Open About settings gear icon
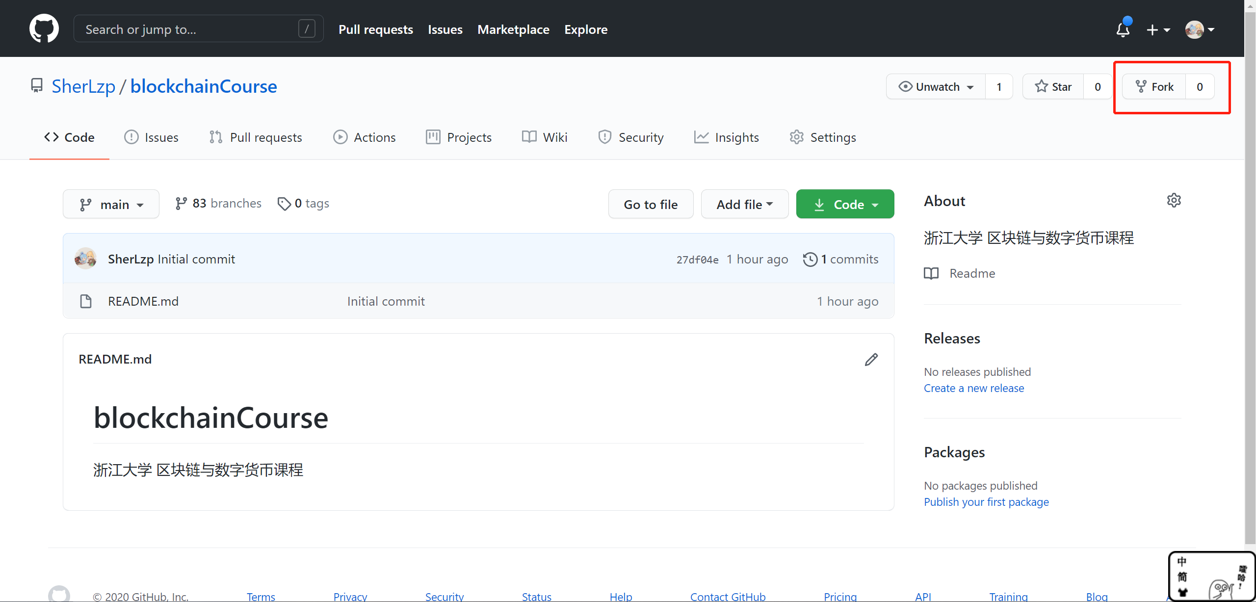 pyautogui.click(x=1174, y=200)
